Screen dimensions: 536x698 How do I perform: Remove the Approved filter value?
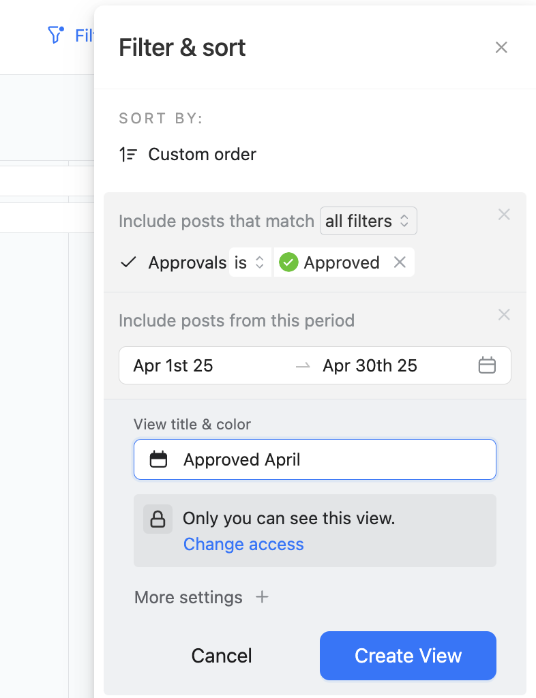(400, 262)
